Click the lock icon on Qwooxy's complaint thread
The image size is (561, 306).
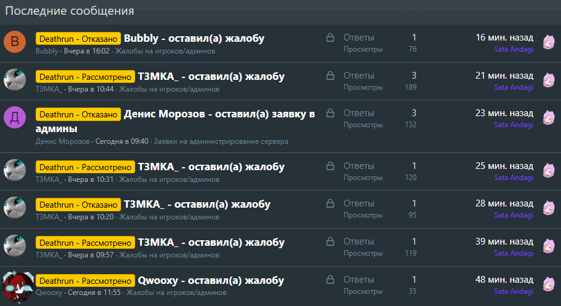click(x=330, y=280)
